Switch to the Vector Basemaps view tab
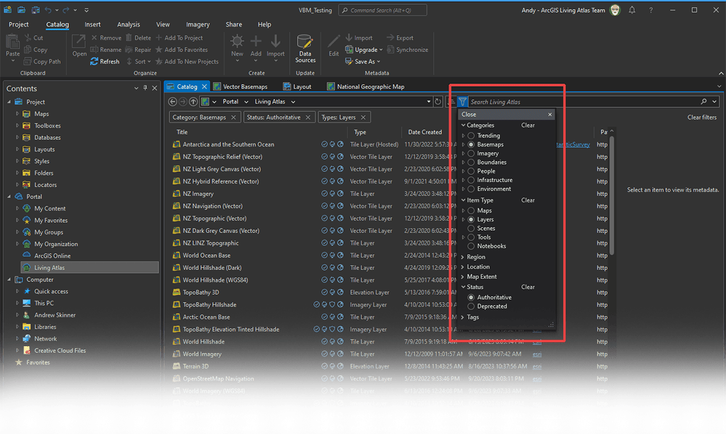 click(x=240, y=87)
